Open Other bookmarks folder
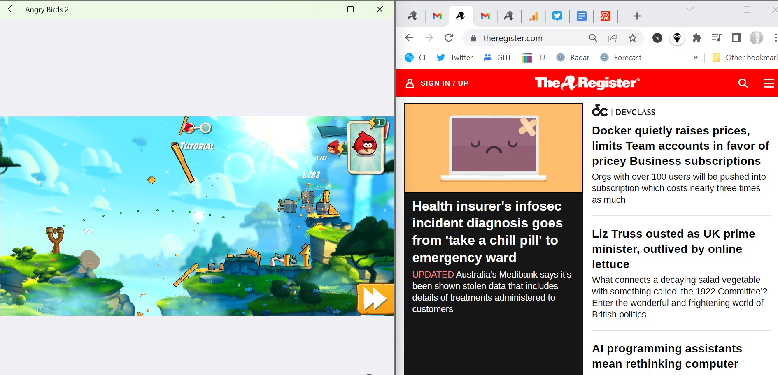 (745, 58)
